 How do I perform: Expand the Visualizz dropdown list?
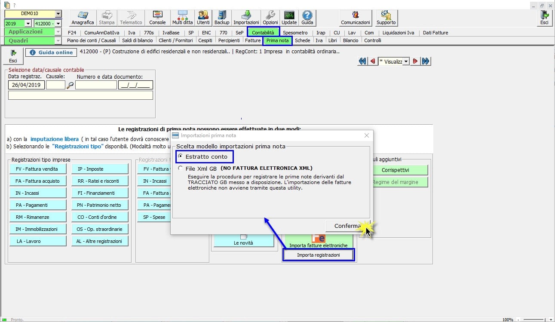406,61
